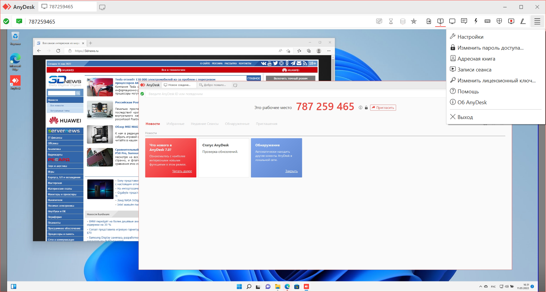The height and width of the screenshot is (292, 546).
Task: Open keyboard settings icon
Action: point(487,21)
